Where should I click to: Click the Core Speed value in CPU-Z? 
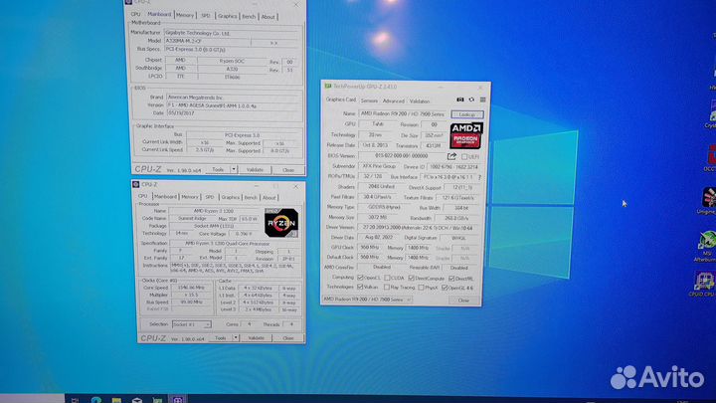(191, 288)
